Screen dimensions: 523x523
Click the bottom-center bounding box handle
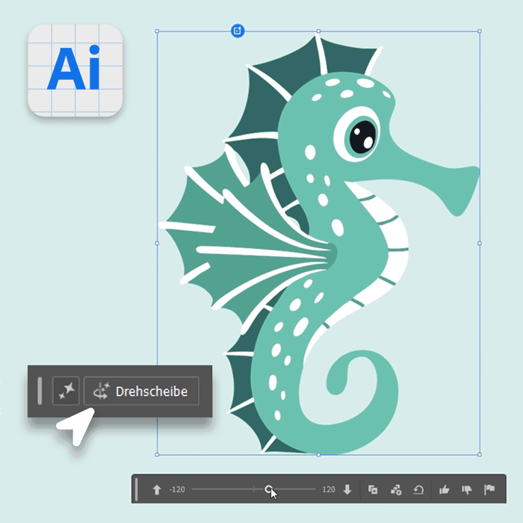318,454
